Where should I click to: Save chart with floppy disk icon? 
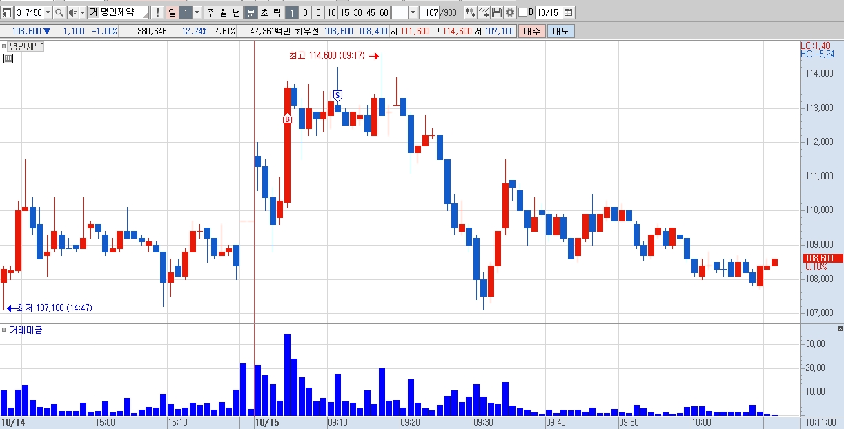(x=496, y=12)
